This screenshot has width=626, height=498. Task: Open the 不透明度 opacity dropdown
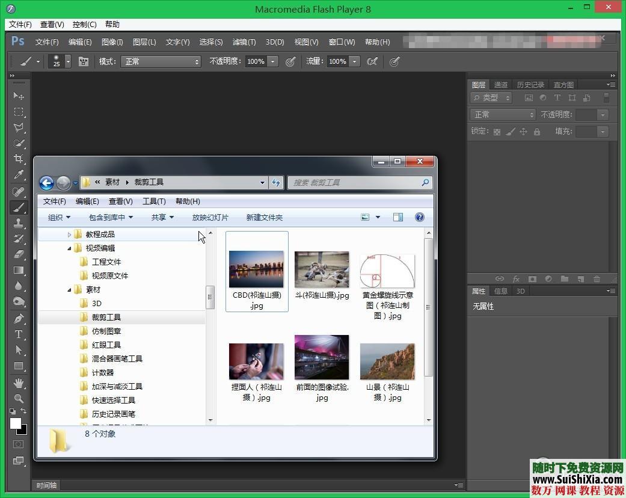click(x=602, y=114)
